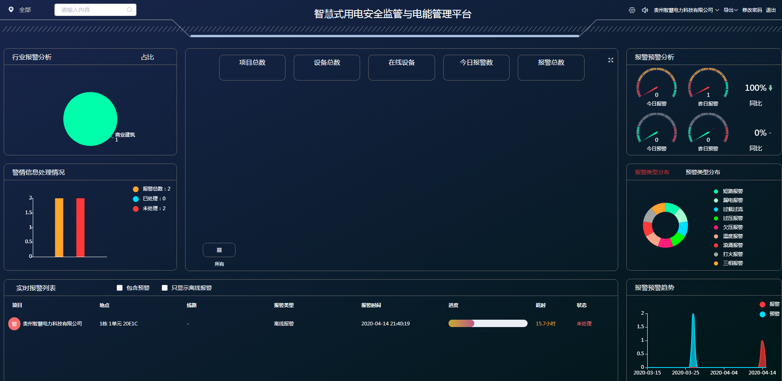The width and height of the screenshot is (782, 381).
Task: Expand the map panel to fullscreen
Action: [x=610, y=60]
